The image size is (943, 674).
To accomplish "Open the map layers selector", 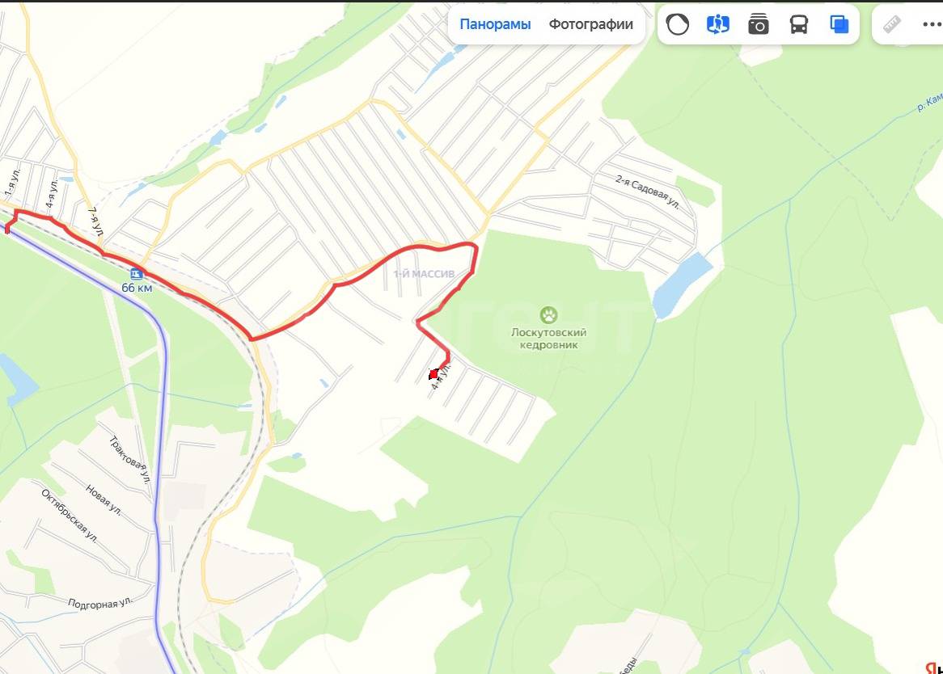I will pos(839,24).
